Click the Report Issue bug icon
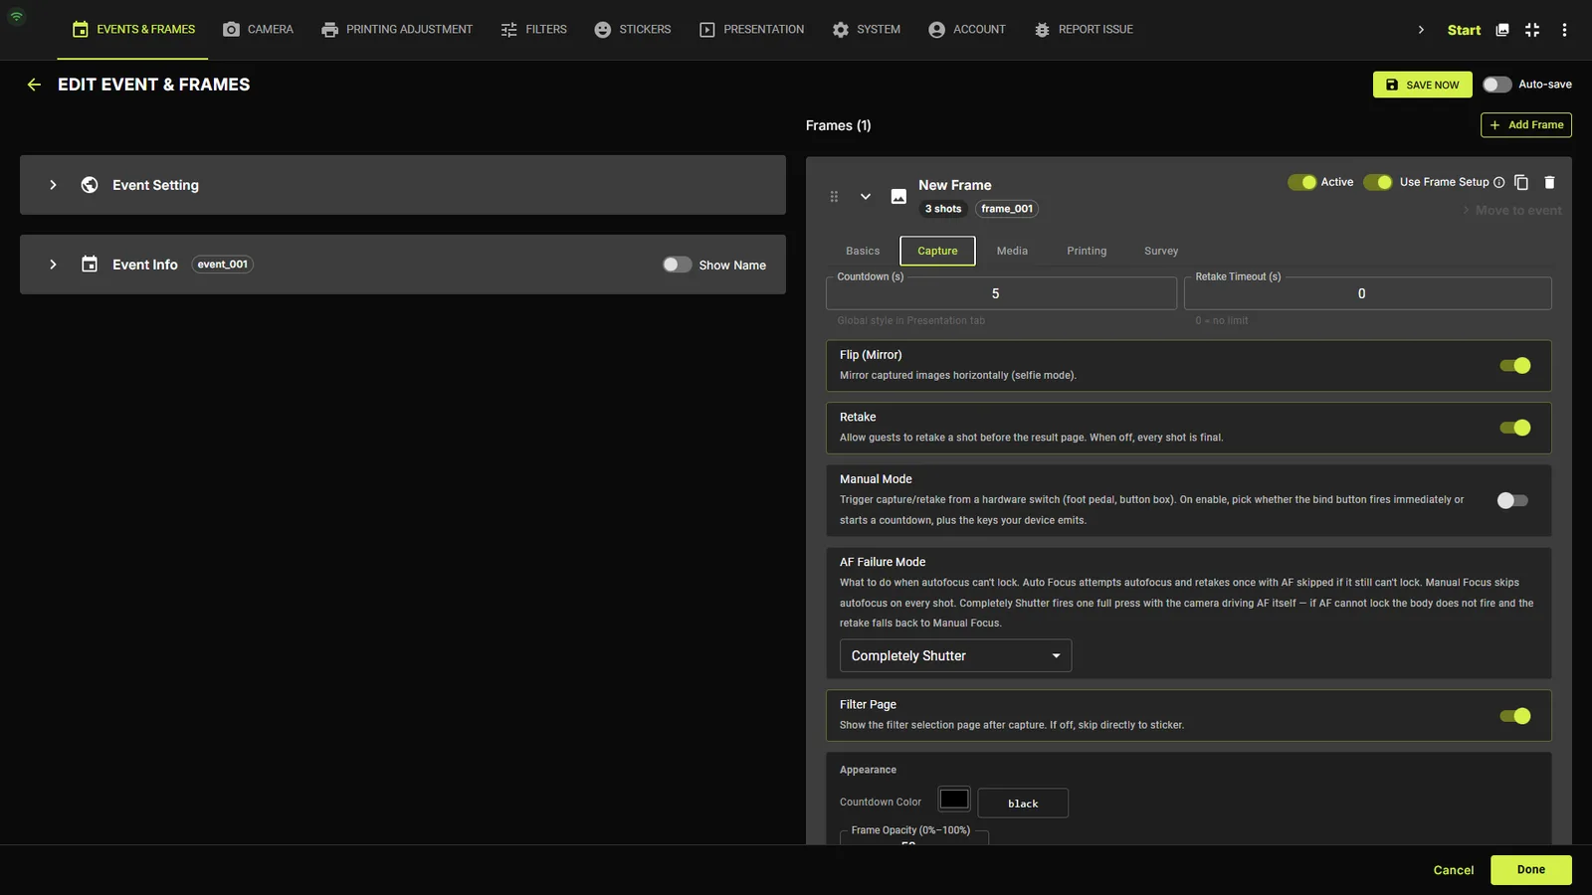Image resolution: width=1592 pixels, height=895 pixels. (x=1042, y=30)
